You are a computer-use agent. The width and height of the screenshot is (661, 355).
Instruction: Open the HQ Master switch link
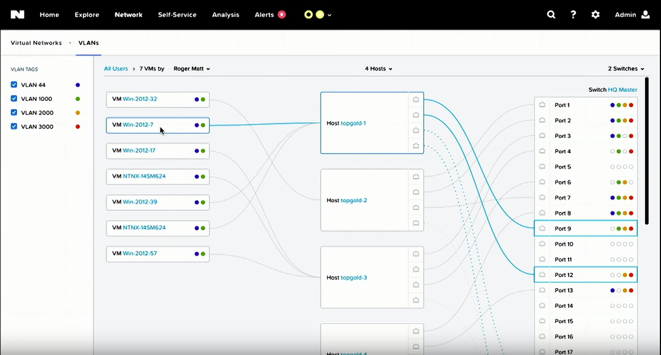pos(623,90)
